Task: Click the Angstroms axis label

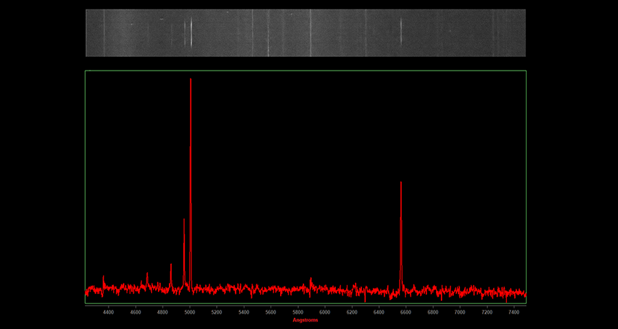Action: click(x=306, y=320)
